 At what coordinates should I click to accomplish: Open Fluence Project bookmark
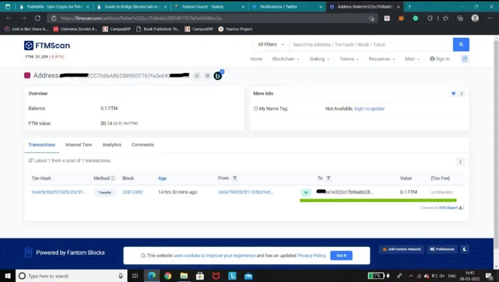click(235, 29)
